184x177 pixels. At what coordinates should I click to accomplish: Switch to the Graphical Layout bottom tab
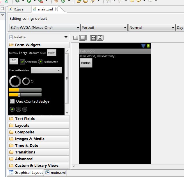(x=26, y=173)
